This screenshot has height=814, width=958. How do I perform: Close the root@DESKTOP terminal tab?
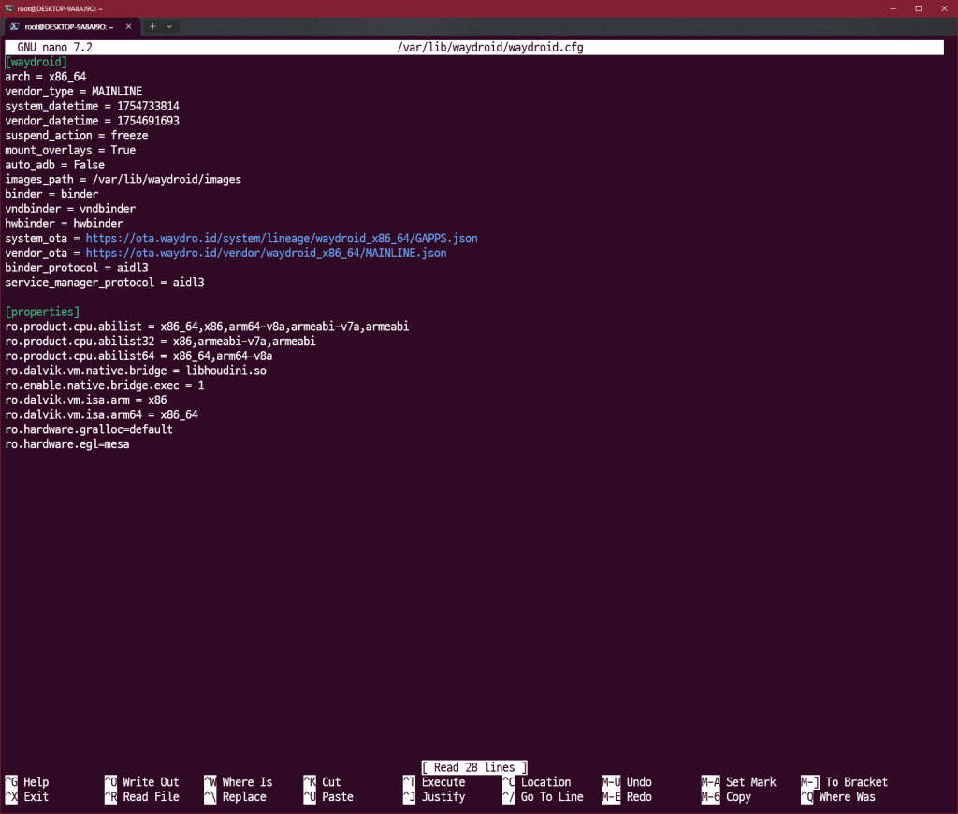pos(129,26)
